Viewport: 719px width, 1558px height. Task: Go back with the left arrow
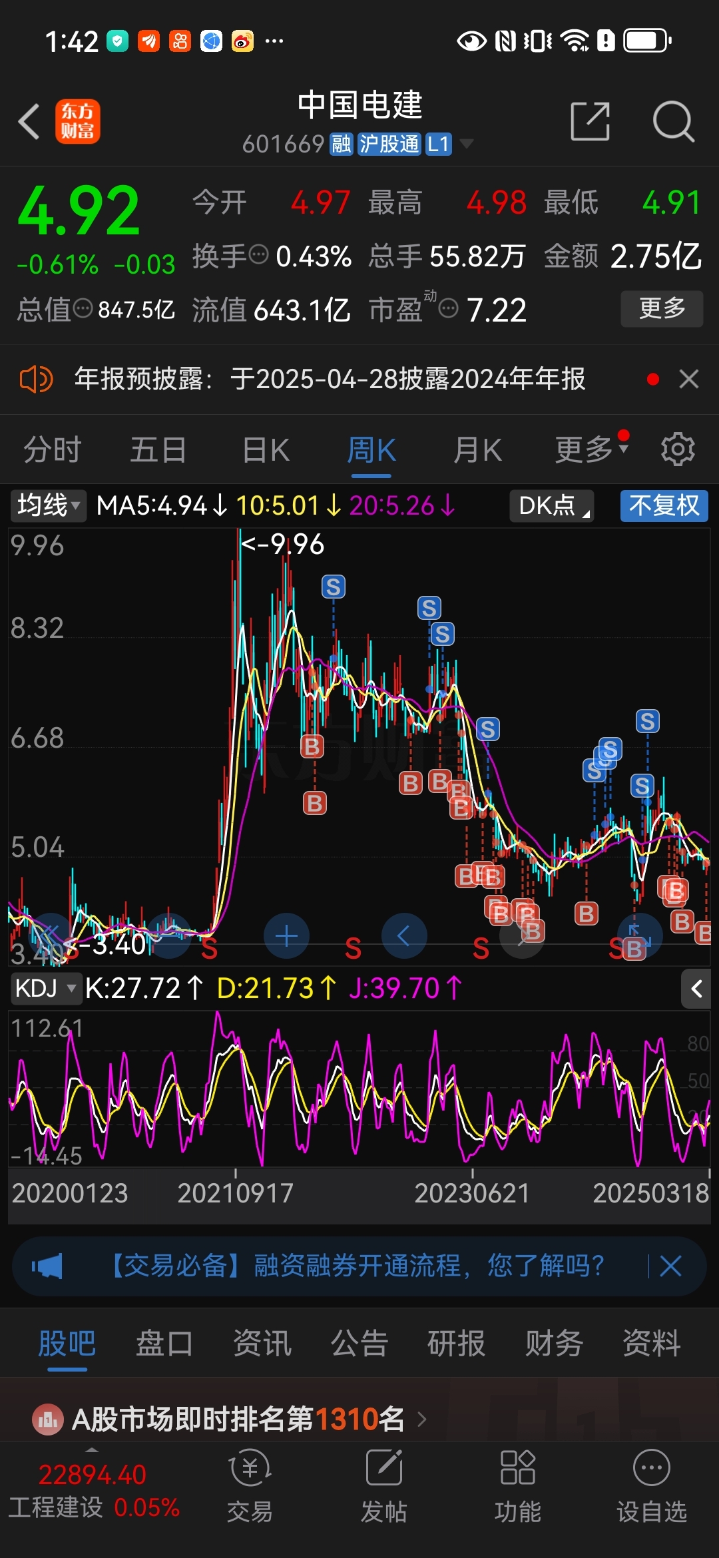(29, 121)
